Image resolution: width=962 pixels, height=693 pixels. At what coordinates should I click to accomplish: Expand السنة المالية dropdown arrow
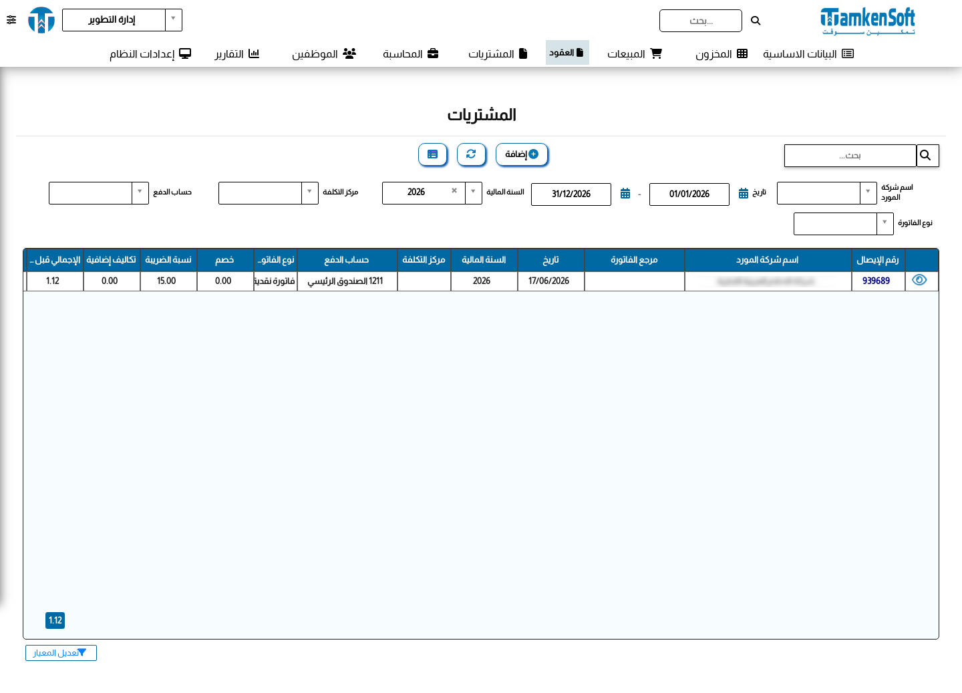(x=473, y=193)
